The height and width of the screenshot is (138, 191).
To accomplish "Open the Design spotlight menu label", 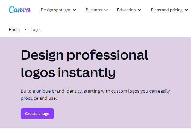I will point(55,10).
